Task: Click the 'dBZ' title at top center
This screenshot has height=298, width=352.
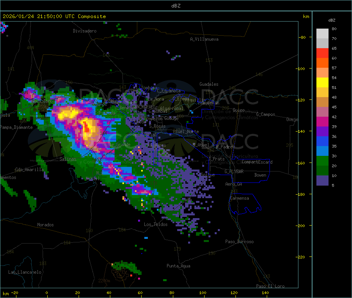Action: click(x=176, y=6)
